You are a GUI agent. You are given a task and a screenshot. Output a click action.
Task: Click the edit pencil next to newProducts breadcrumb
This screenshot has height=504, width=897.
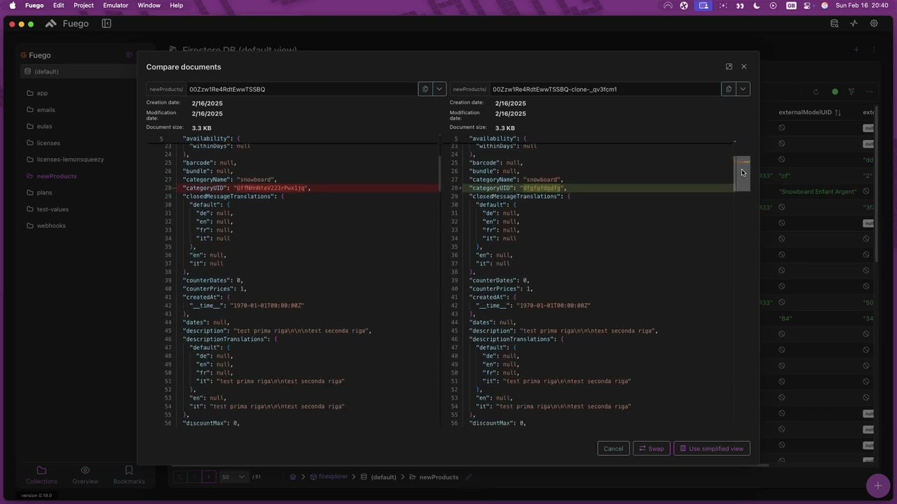tap(468, 477)
